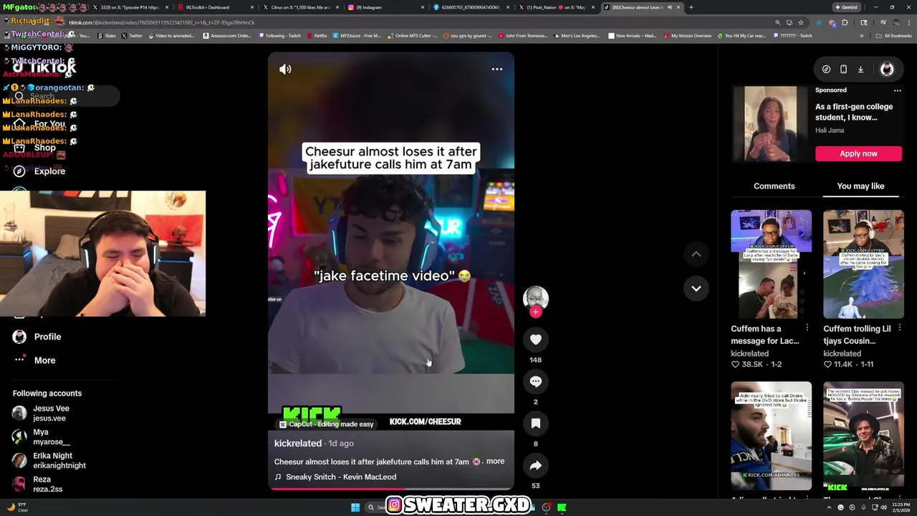Open the sponsored ad options menu
The height and width of the screenshot is (516, 917).
tap(897, 90)
